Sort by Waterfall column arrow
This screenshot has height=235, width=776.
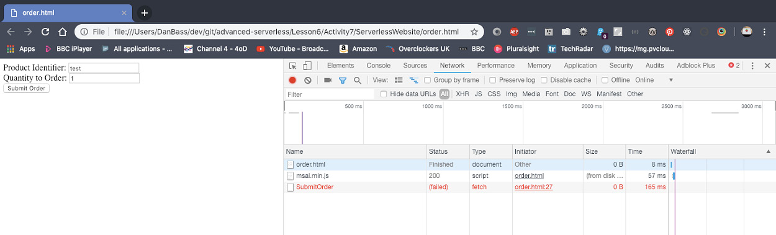click(768, 151)
